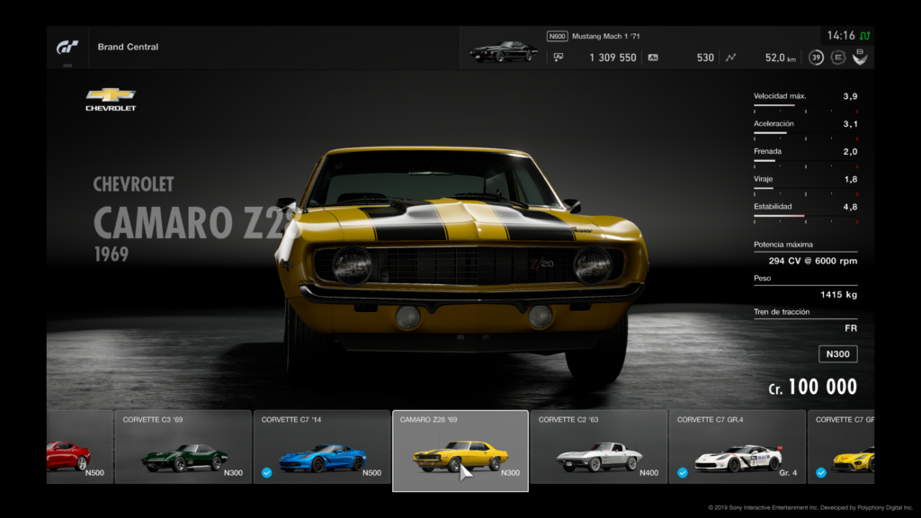Viewport: 921px width, 518px height.
Task: Click the Chevrolet bowtie brand logo
Action: click(x=111, y=94)
